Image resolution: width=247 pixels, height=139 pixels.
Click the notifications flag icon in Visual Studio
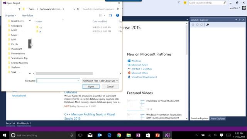click(x=179, y=3)
